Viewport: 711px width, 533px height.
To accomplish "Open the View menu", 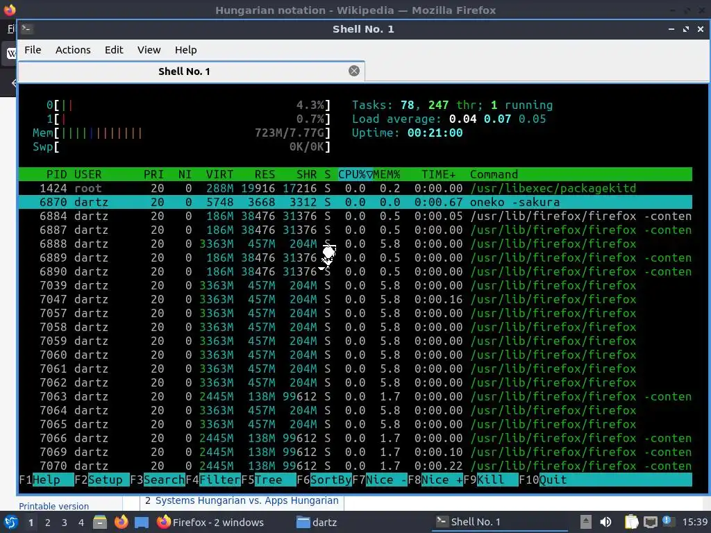I will 149,50.
